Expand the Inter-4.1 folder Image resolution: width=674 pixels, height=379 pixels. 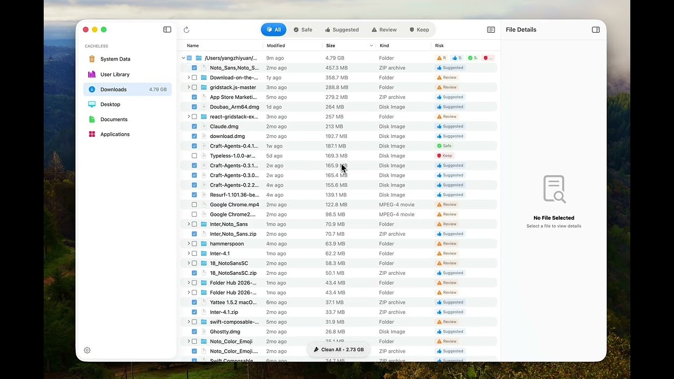click(189, 254)
